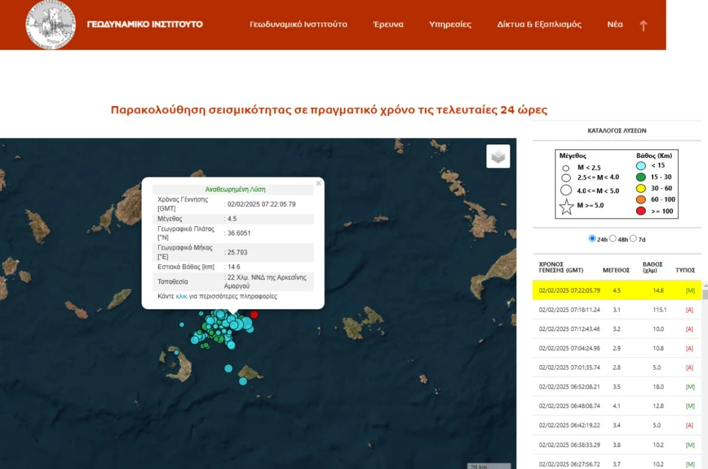Viewport: 708px width, 469px height.
Task: Open the Έρευνα dropdown
Action: point(388,24)
